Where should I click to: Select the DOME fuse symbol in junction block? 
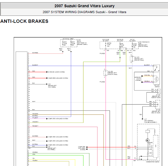point(132,45)
